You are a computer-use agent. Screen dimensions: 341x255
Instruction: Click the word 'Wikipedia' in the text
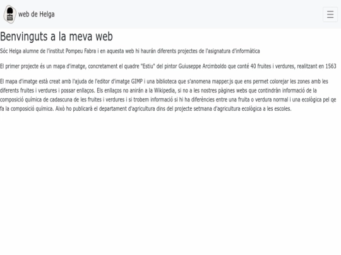(x=164, y=91)
